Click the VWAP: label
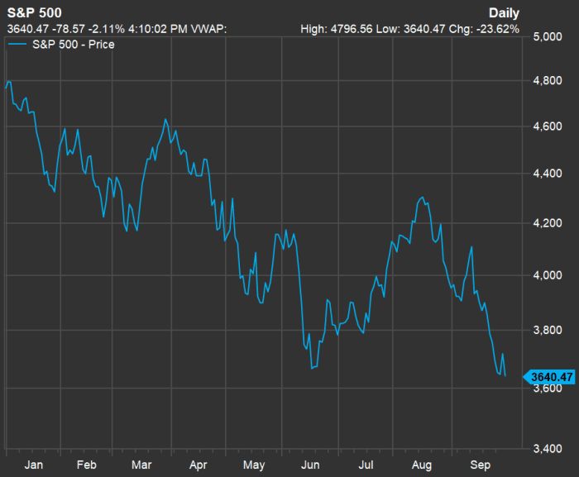This screenshot has height=477, width=579. tap(209, 29)
